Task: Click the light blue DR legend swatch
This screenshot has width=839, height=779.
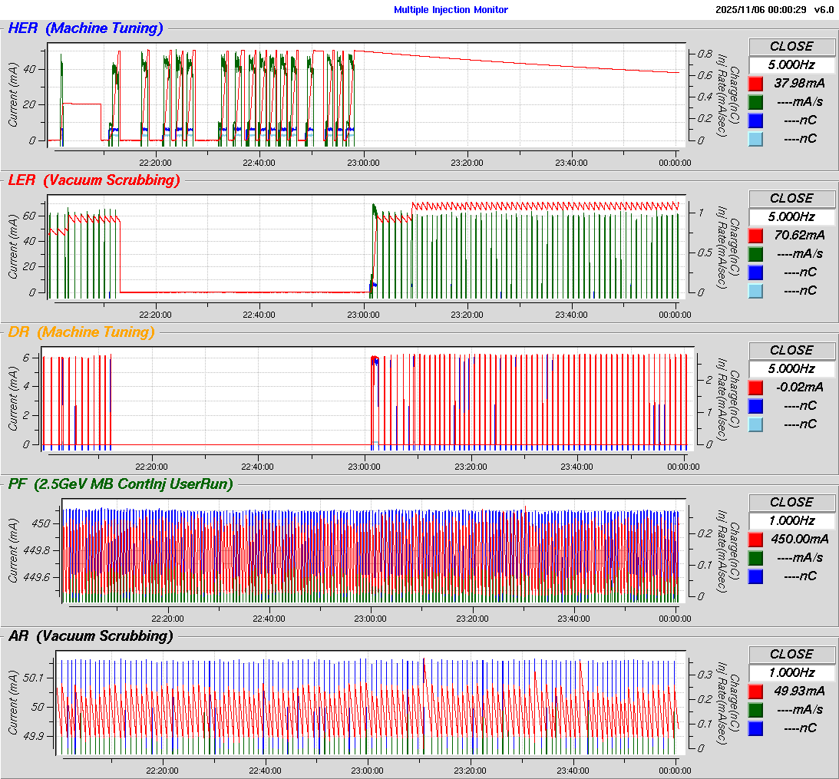Action: click(756, 424)
